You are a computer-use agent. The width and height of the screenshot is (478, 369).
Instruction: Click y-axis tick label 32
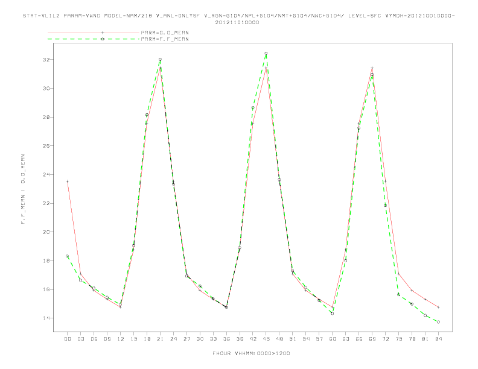[46, 60]
